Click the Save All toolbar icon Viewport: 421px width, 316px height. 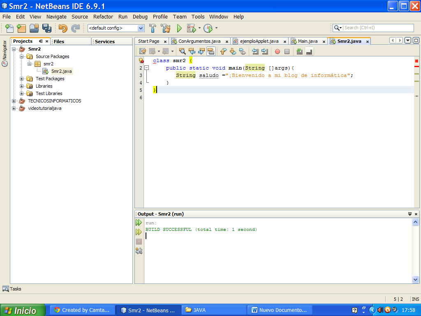(x=47, y=28)
